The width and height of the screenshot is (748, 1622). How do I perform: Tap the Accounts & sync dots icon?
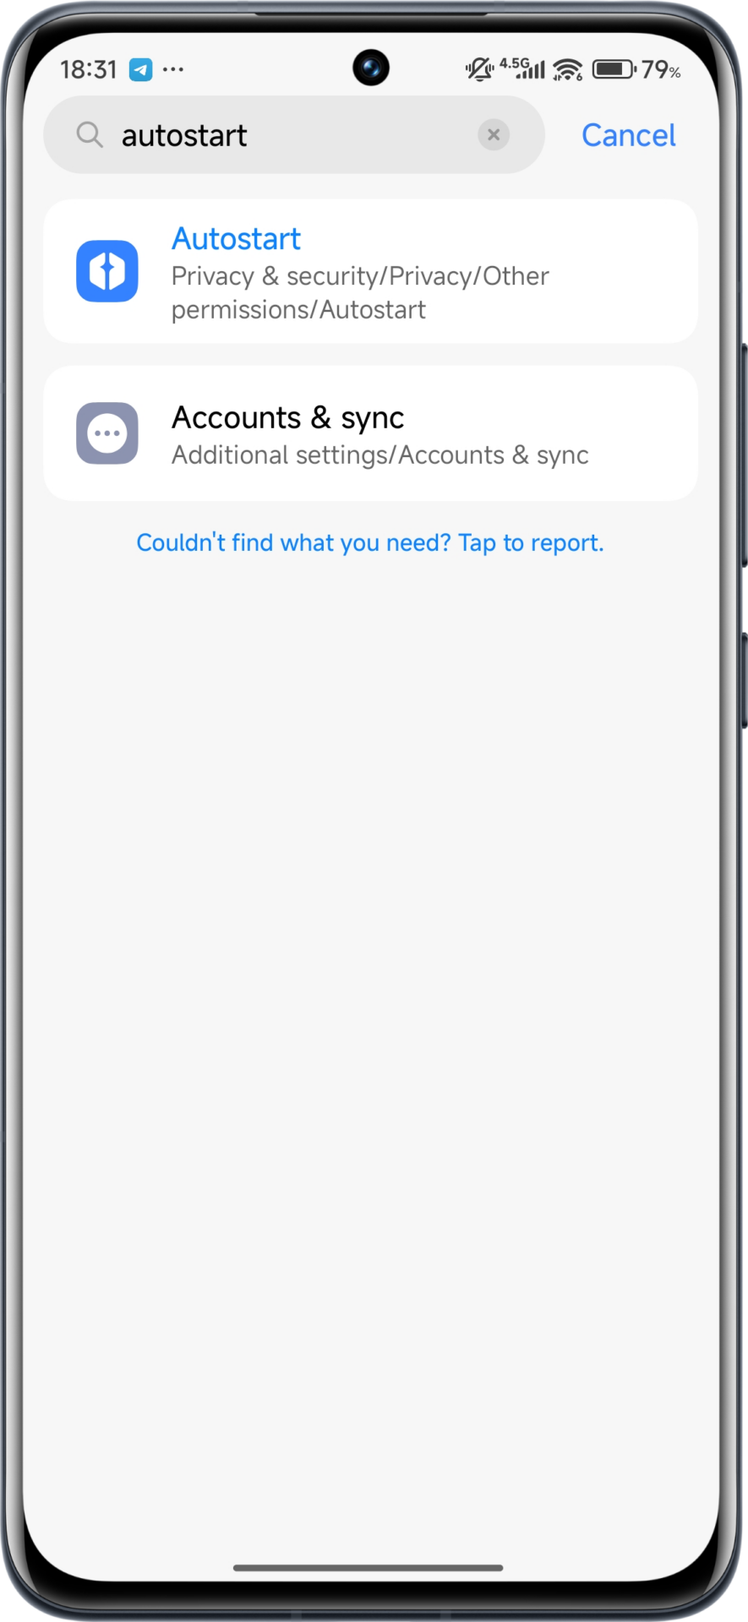(x=107, y=433)
